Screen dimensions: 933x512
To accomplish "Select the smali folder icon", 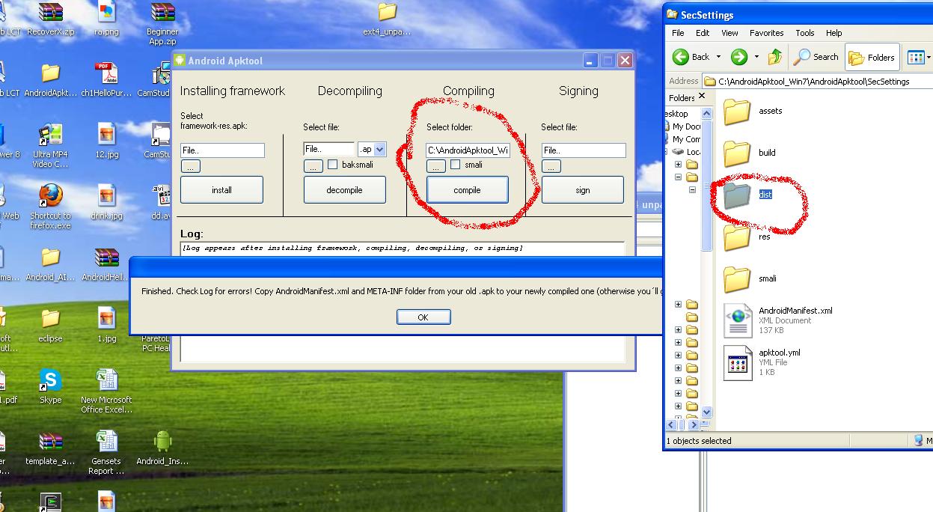I will tap(737, 278).
